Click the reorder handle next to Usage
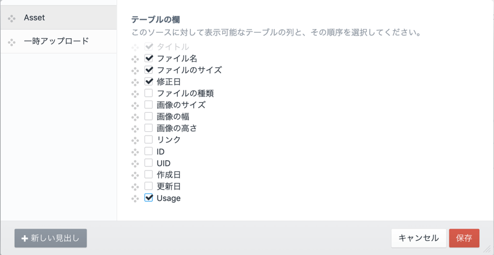This screenshot has width=494, height=255. [135, 198]
